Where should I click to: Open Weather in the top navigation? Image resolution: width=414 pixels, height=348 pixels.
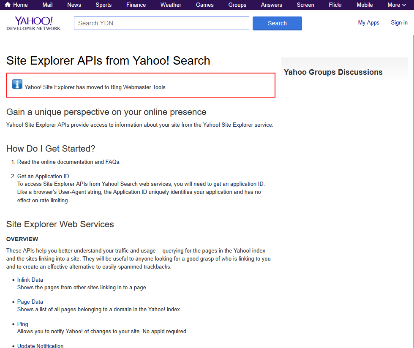[x=171, y=5]
